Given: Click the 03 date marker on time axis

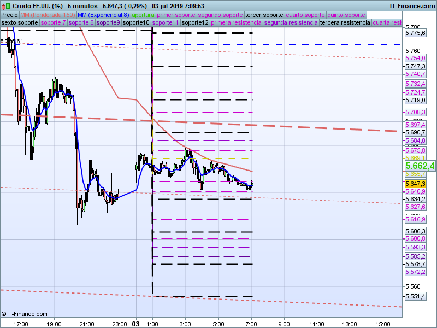Looking at the screenshot, I should pyautogui.click(x=136, y=324).
